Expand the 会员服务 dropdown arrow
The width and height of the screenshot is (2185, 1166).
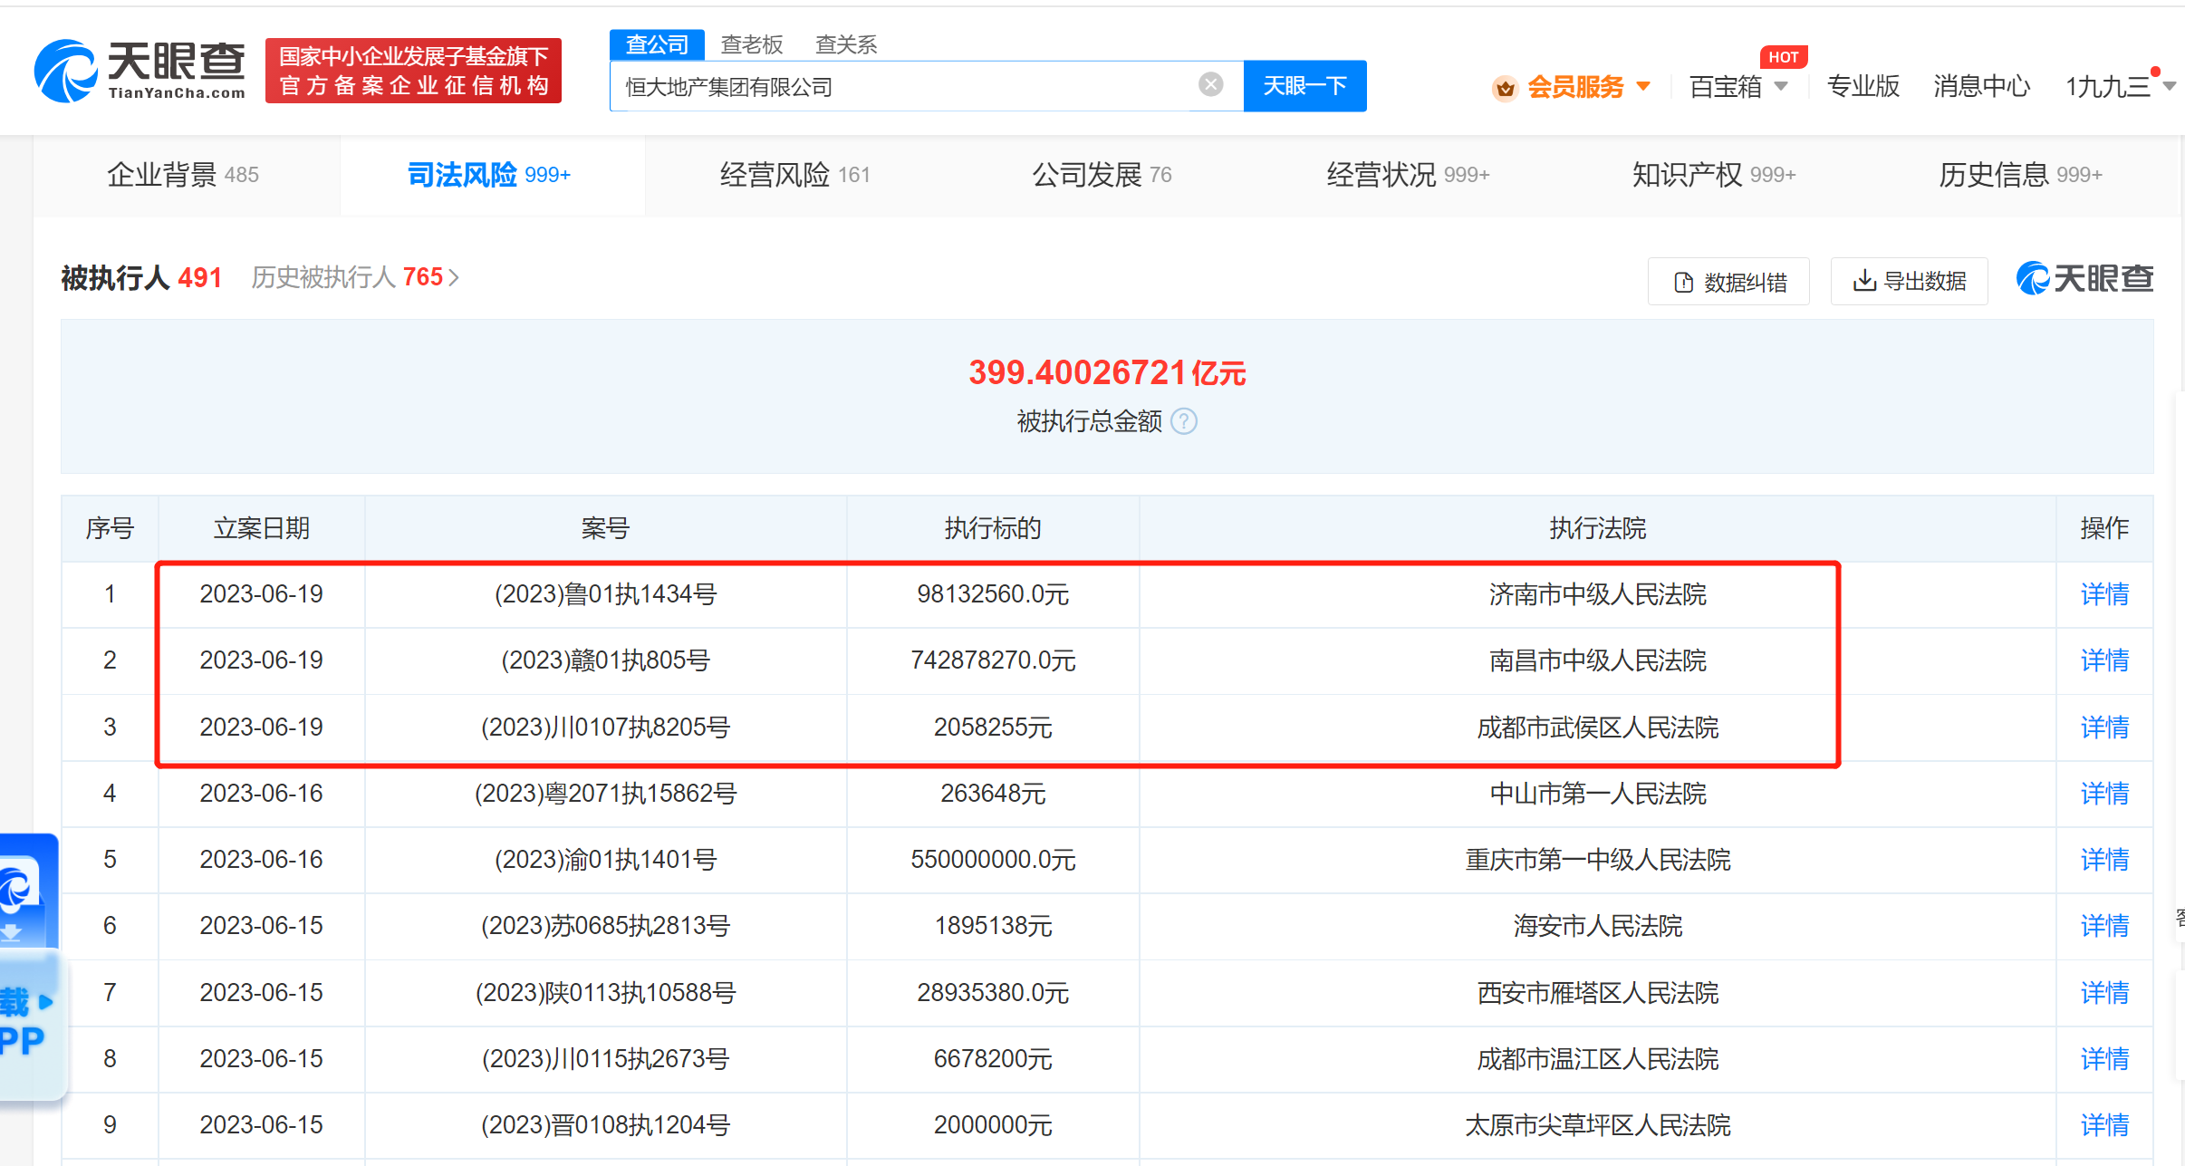[x=1643, y=87]
